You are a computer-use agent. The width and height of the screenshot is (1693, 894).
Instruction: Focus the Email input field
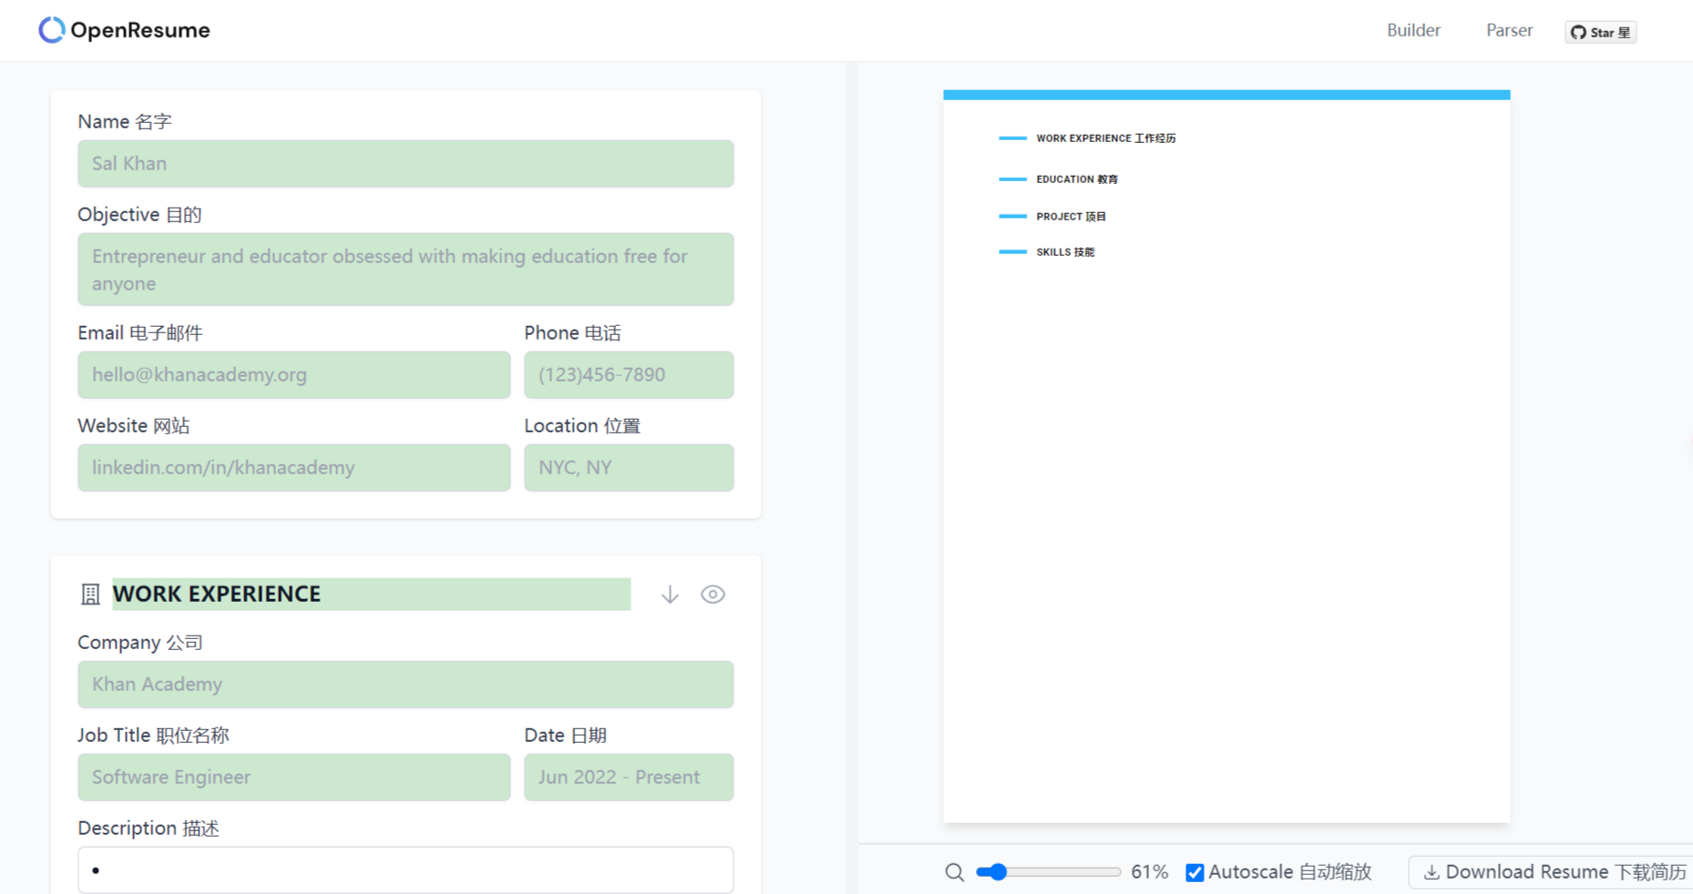294,375
